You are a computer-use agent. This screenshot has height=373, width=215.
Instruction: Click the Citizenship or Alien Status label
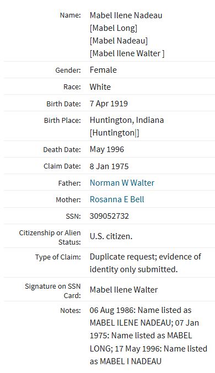pos(50,237)
